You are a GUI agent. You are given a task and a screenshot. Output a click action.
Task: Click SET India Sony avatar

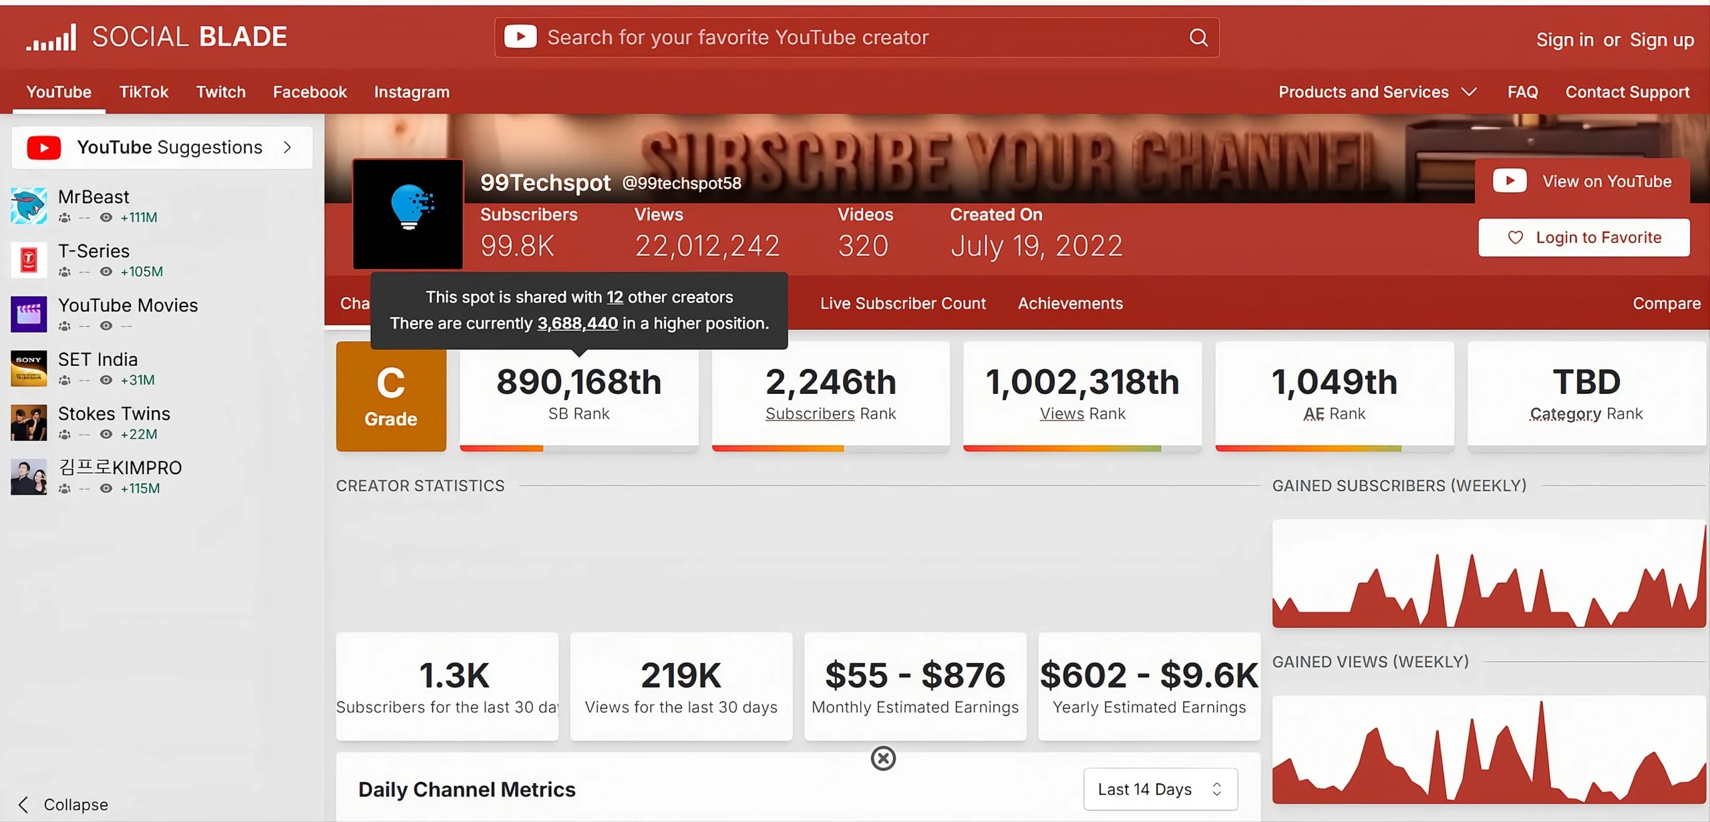coord(29,368)
